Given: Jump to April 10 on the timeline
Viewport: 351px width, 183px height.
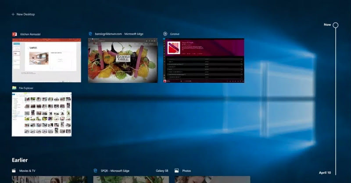Looking at the screenshot, I should tap(324, 173).
